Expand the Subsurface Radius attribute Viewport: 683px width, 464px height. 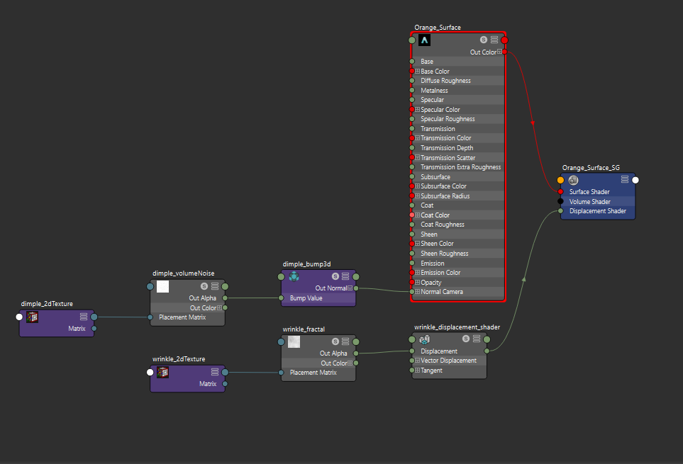point(417,196)
